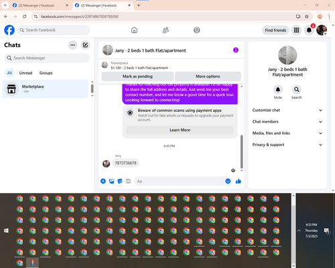Expand Customize chat section

(287, 110)
